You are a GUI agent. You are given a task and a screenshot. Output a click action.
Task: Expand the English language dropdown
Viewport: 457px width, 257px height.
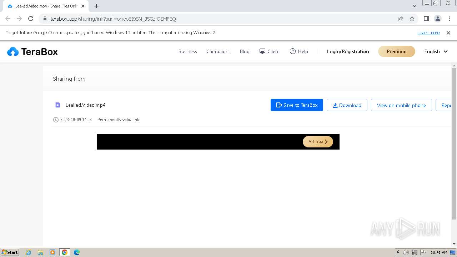pos(436,51)
